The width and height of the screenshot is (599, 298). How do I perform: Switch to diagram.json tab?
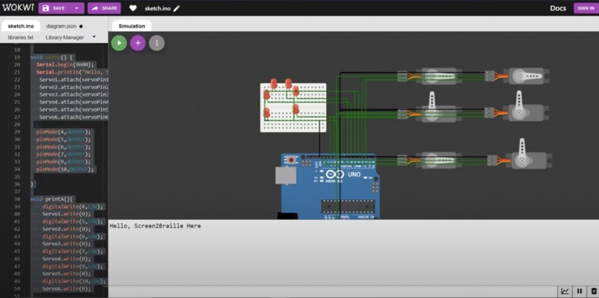coord(64,26)
